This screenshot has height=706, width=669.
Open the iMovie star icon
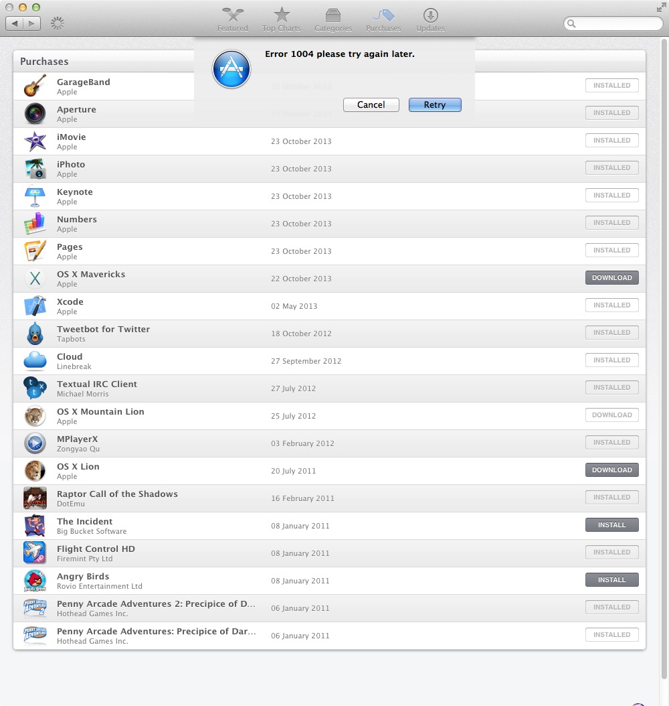click(x=35, y=141)
